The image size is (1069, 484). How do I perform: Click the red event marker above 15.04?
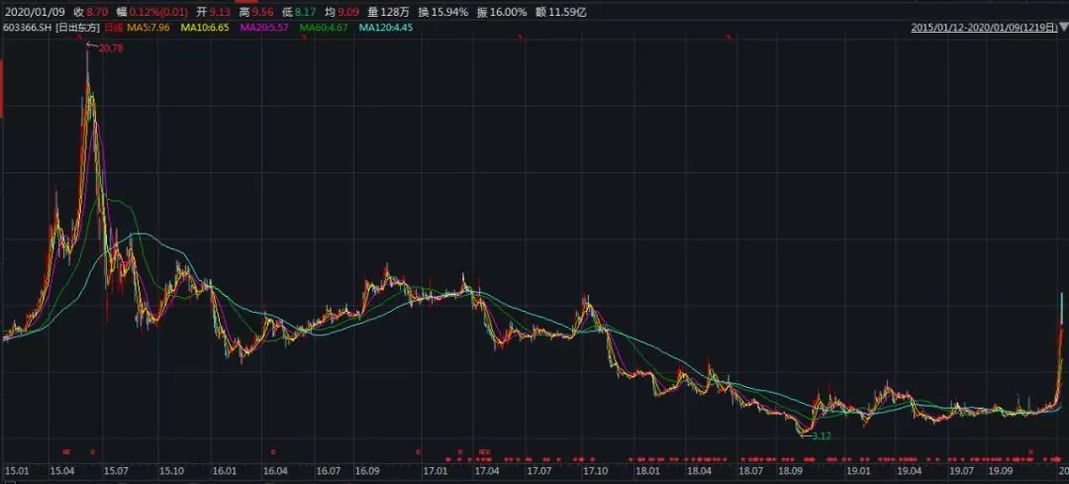pyautogui.click(x=67, y=451)
